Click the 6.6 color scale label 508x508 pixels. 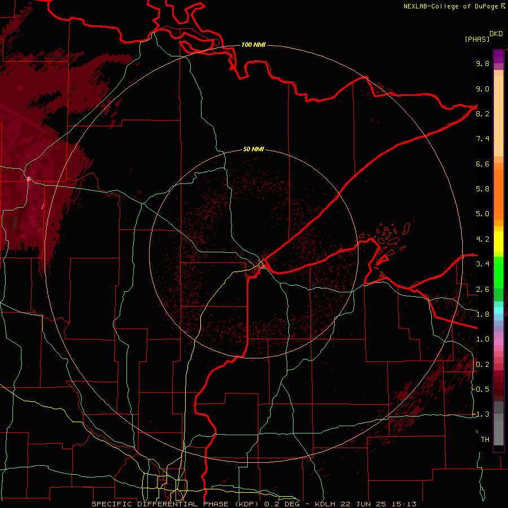[483, 164]
